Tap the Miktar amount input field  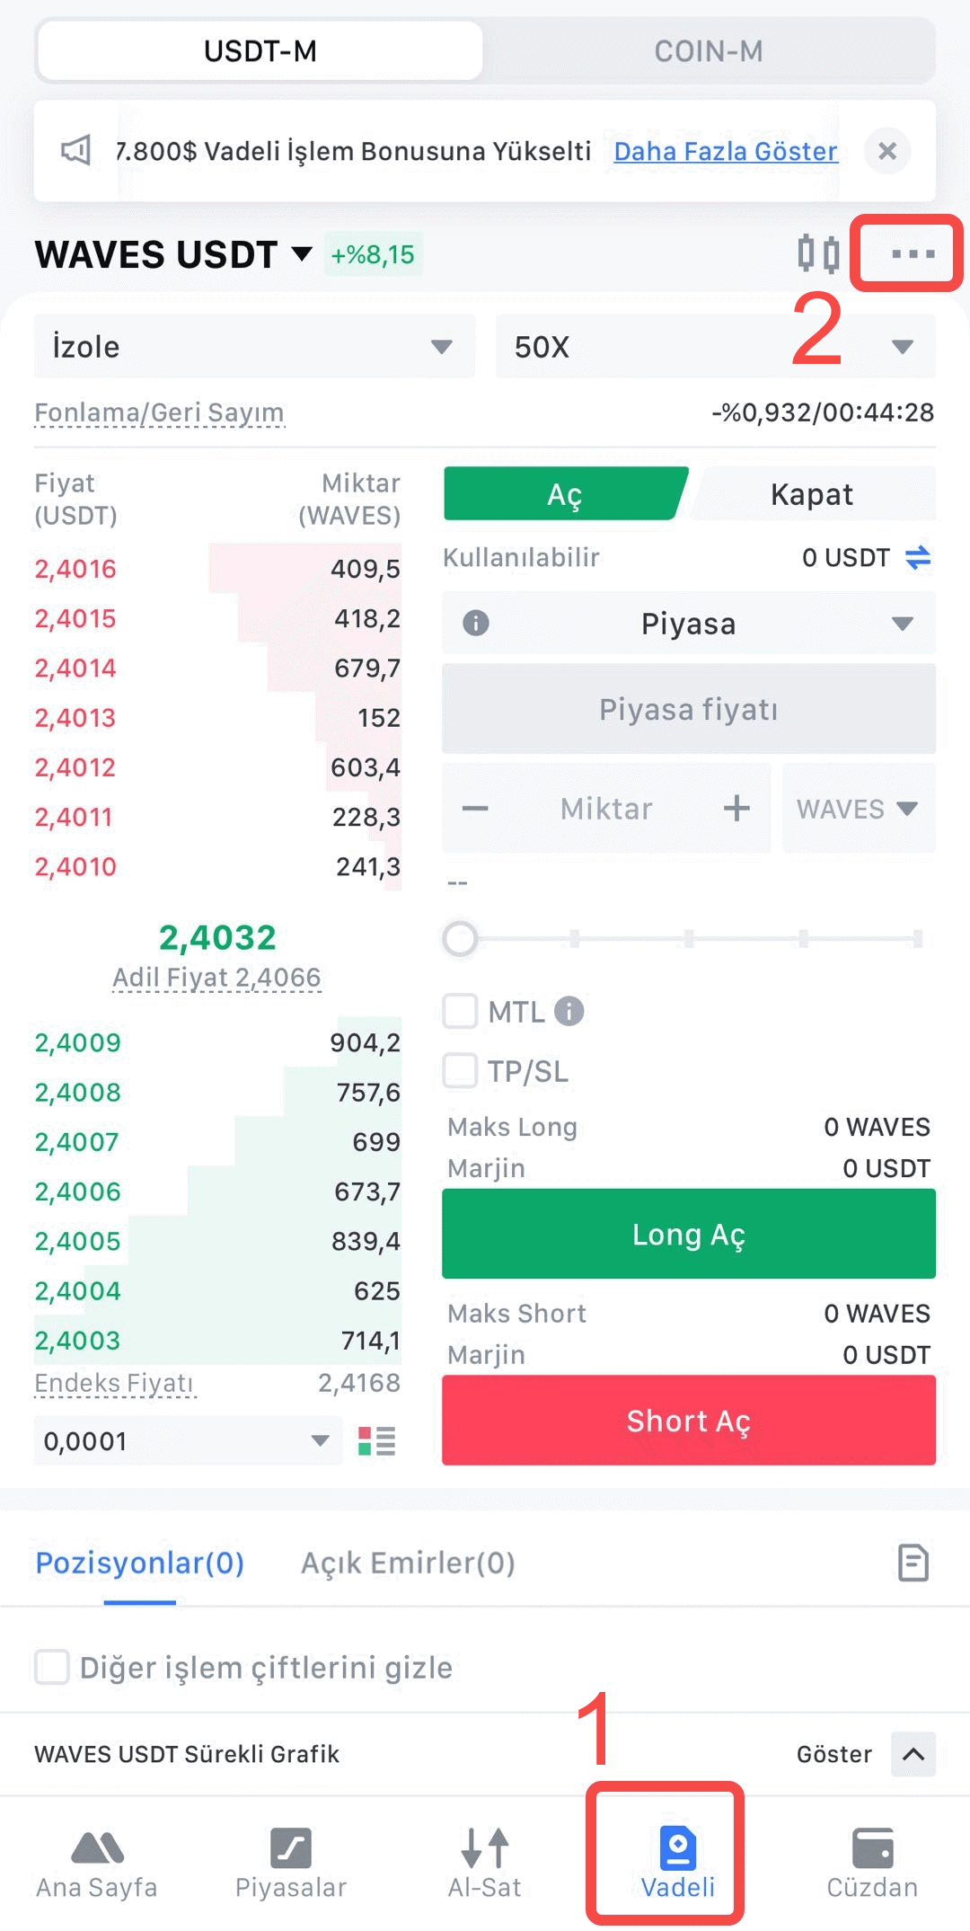[x=606, y=809]
